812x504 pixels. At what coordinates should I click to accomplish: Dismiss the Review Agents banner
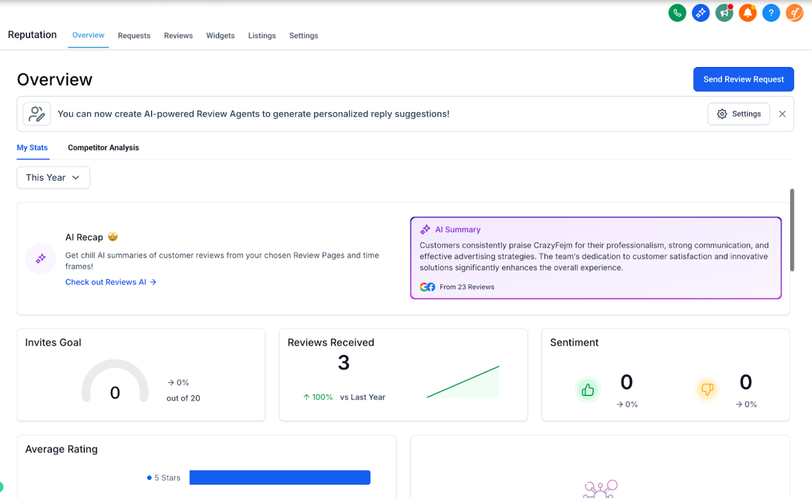coord(782,114)
